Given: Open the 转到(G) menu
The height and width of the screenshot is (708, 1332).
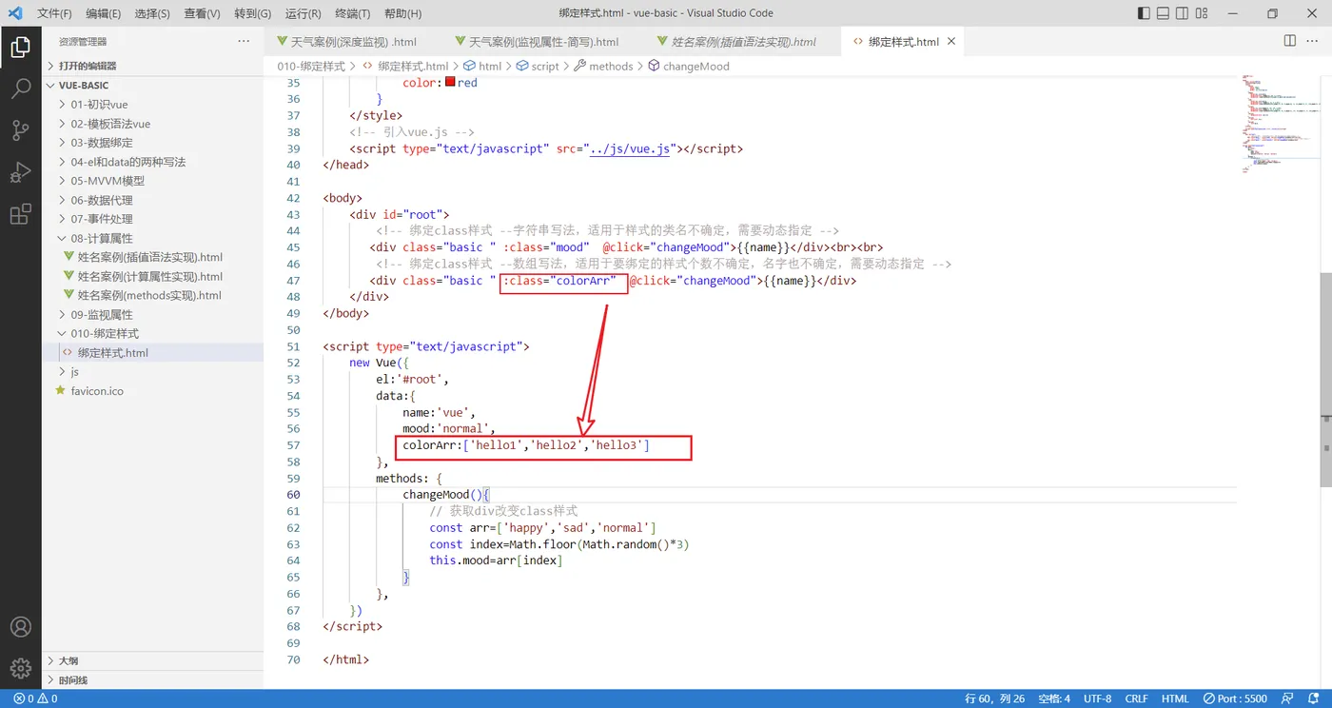Looking at the screenshot, I should pyautogui.click(x=252, y=13).
